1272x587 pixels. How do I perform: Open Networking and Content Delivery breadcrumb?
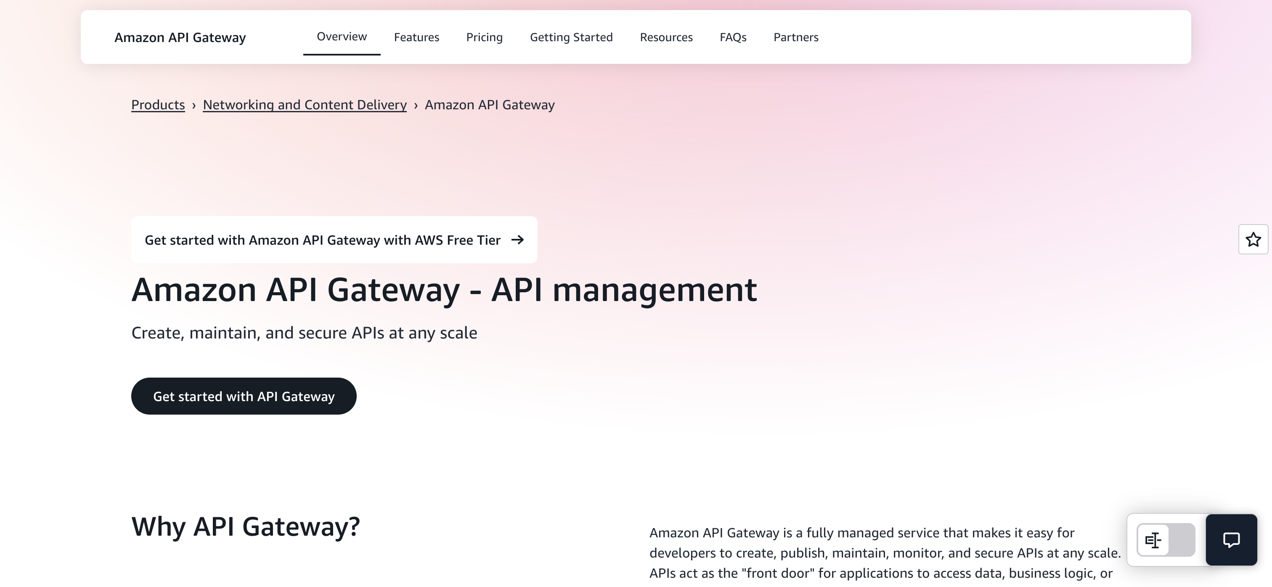point(305,105)
